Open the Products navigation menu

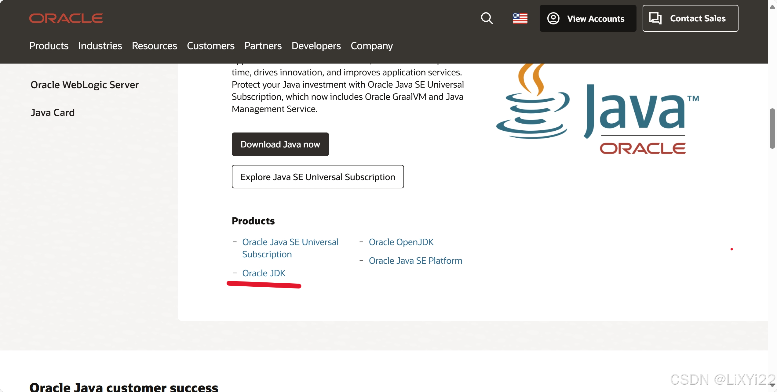tap(49, 46)
